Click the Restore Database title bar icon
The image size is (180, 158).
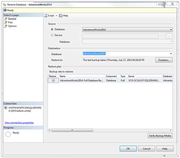click(x=5, y=5)
